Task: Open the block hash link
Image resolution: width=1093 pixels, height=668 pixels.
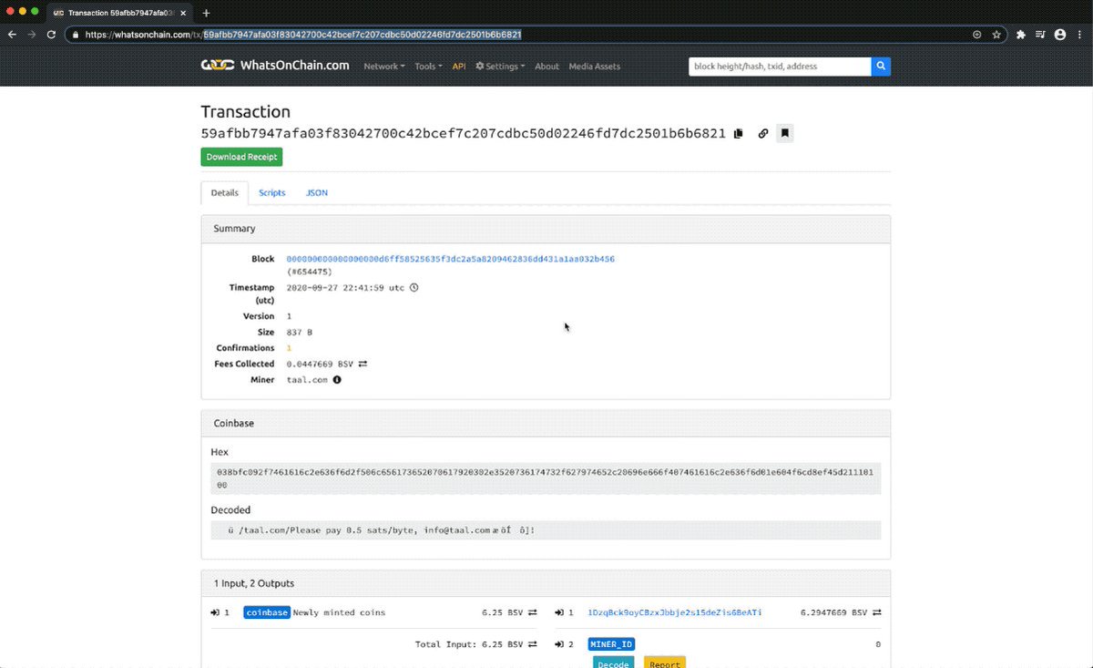Action: click(450, 259)
